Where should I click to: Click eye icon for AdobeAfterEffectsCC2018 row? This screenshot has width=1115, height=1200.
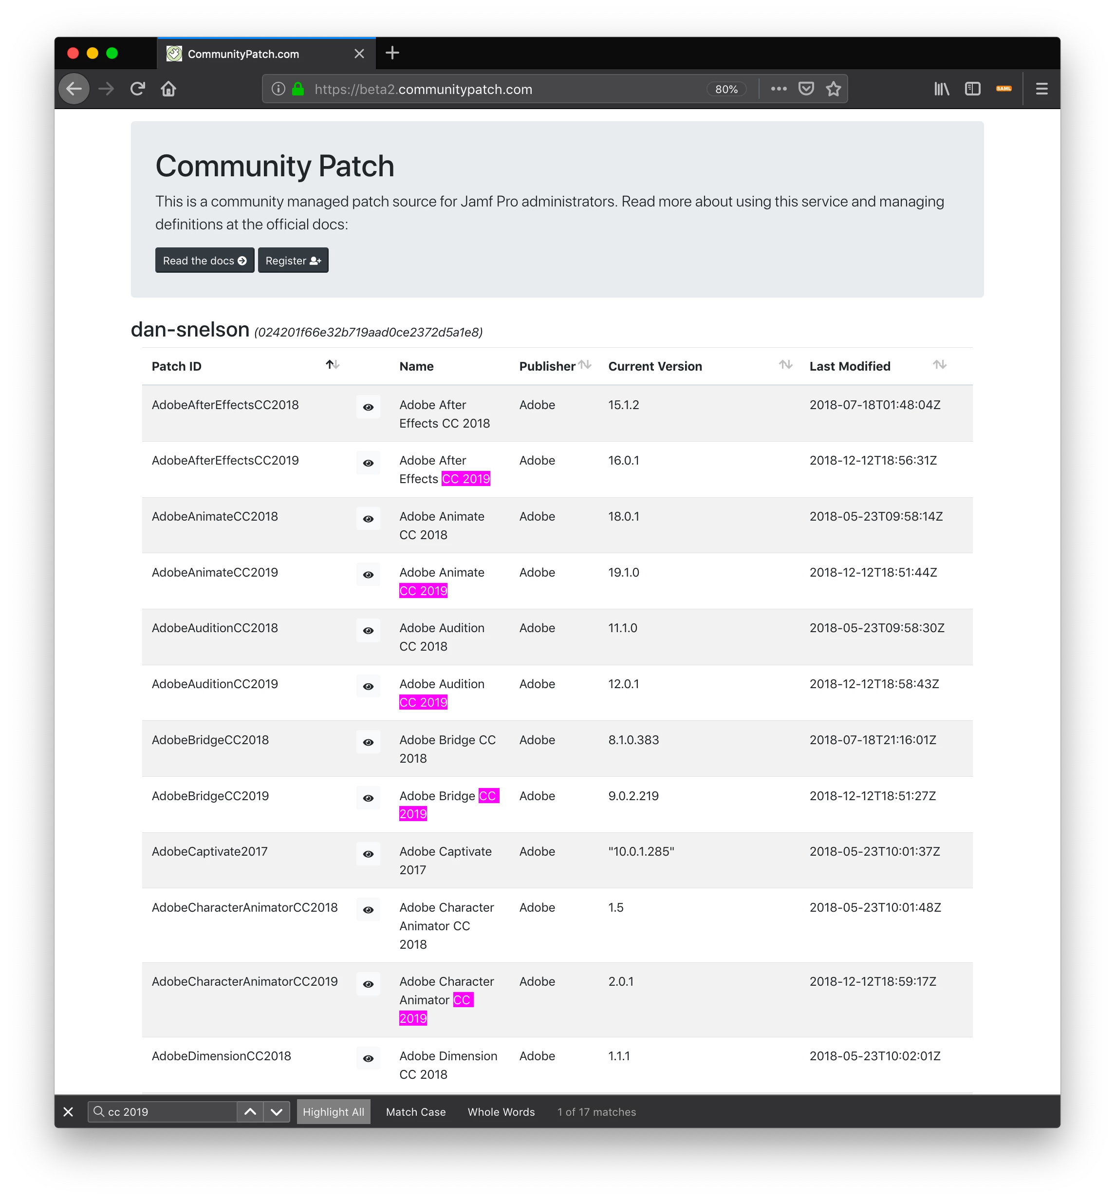coord(368,408)
